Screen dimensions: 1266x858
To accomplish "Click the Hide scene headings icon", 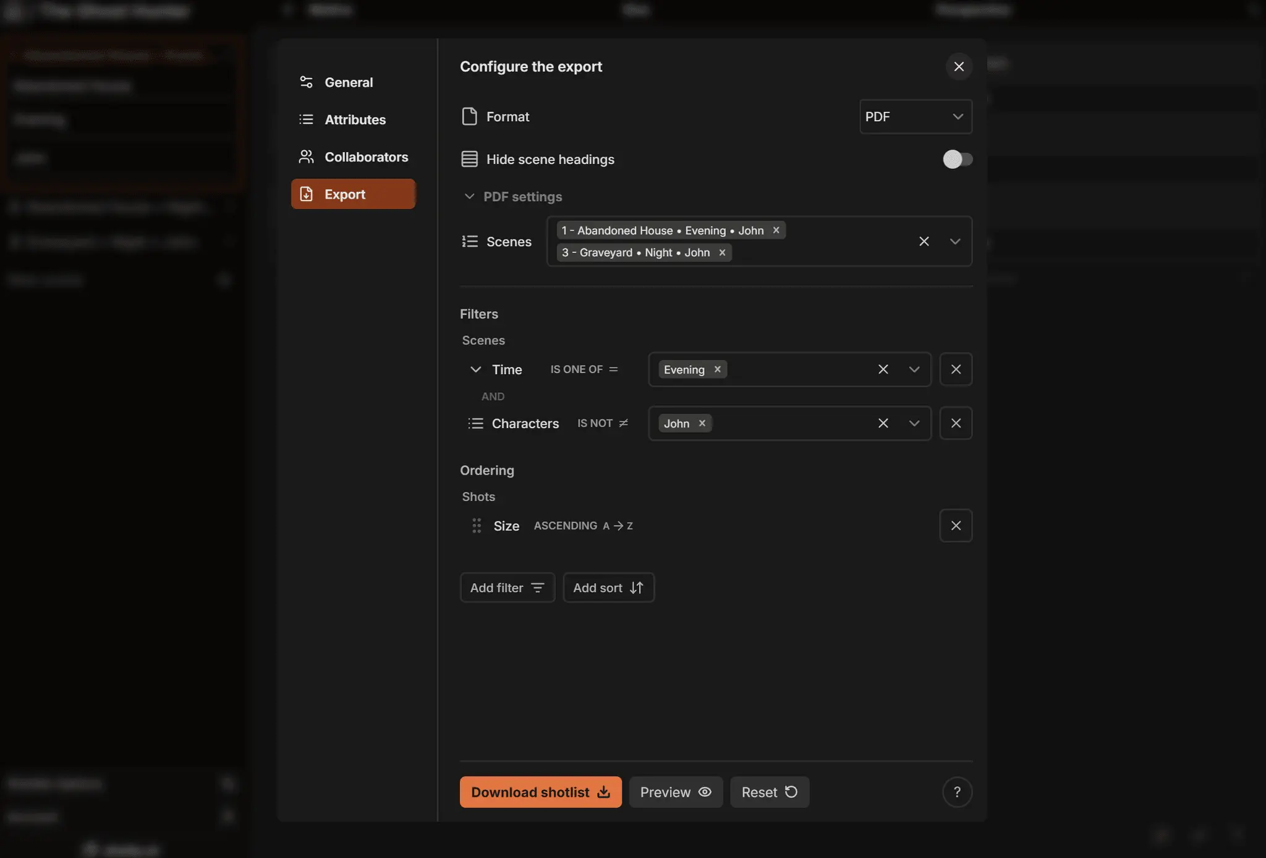I will [x=469, y=160].
